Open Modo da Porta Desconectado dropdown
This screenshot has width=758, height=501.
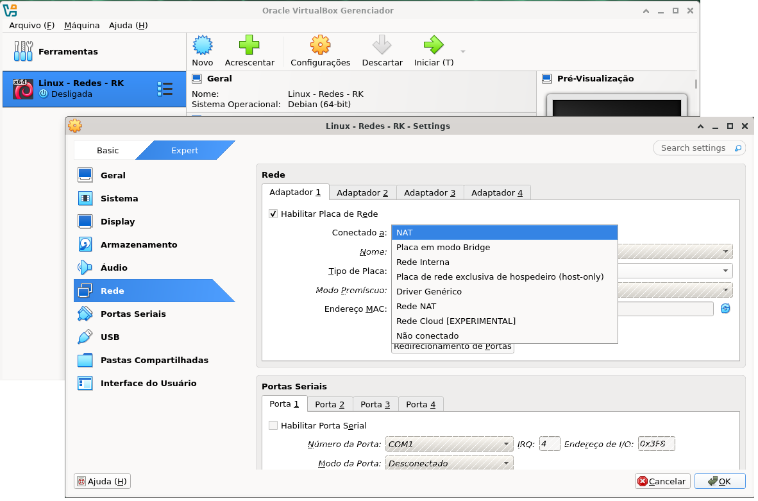449,463
